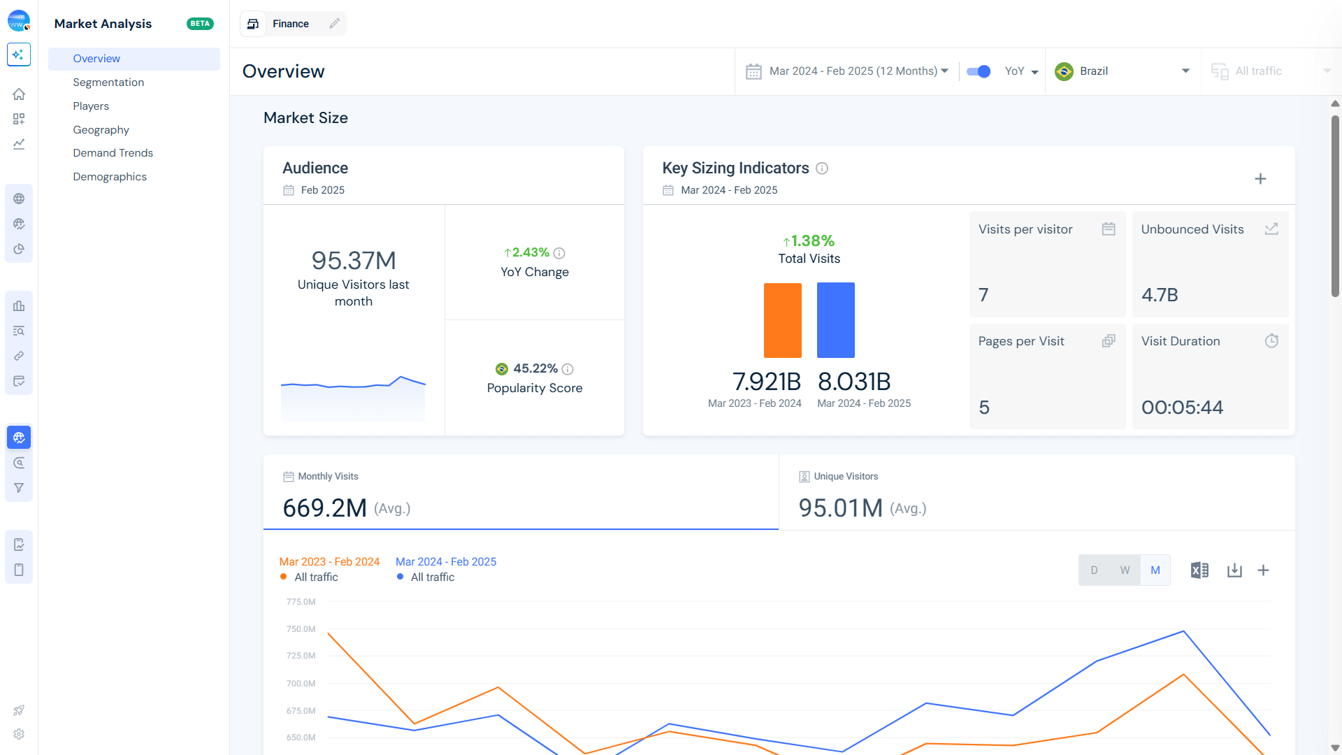Click the link-building icon in sidebar
1342x755 pixels.
coord(19,356)
